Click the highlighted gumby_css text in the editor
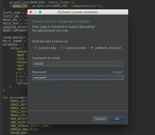This screenshot has height=135, width=155. [20, 6]
